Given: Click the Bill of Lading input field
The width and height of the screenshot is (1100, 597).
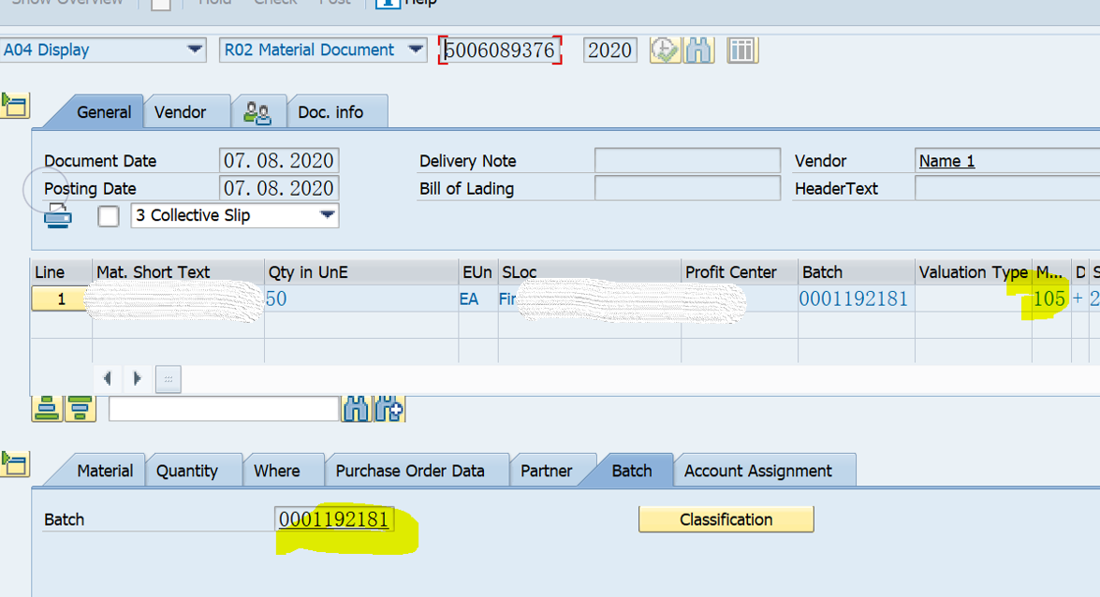Looking at the screenshot, I should [687, 188].
